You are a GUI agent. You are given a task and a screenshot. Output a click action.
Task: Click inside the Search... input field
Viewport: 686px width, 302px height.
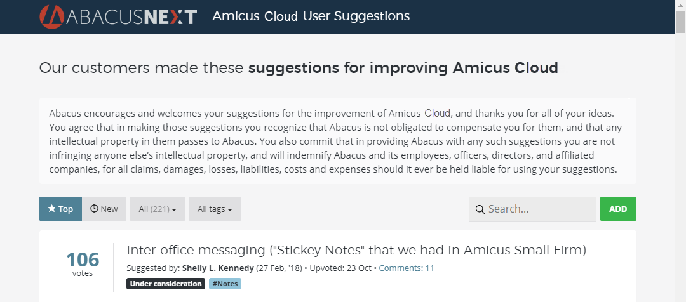point(533,209)
